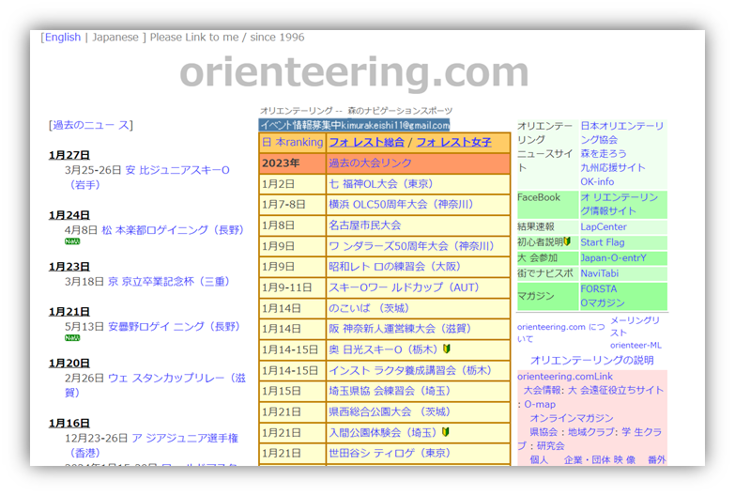Open 過去の大会リンク in the 2023年 row
The image size is (735, 496).
(x=370, y=163)
